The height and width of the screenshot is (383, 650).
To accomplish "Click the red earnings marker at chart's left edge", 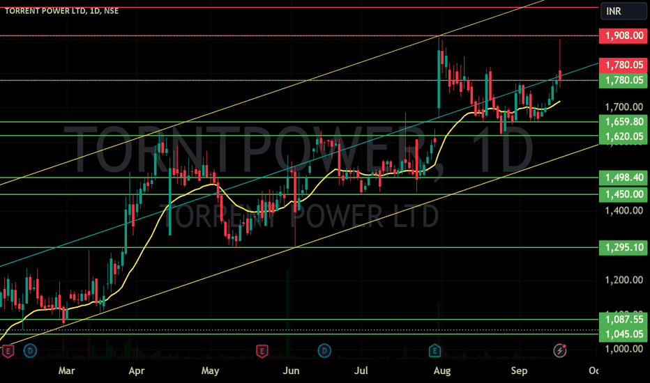I will click(8, 351).
